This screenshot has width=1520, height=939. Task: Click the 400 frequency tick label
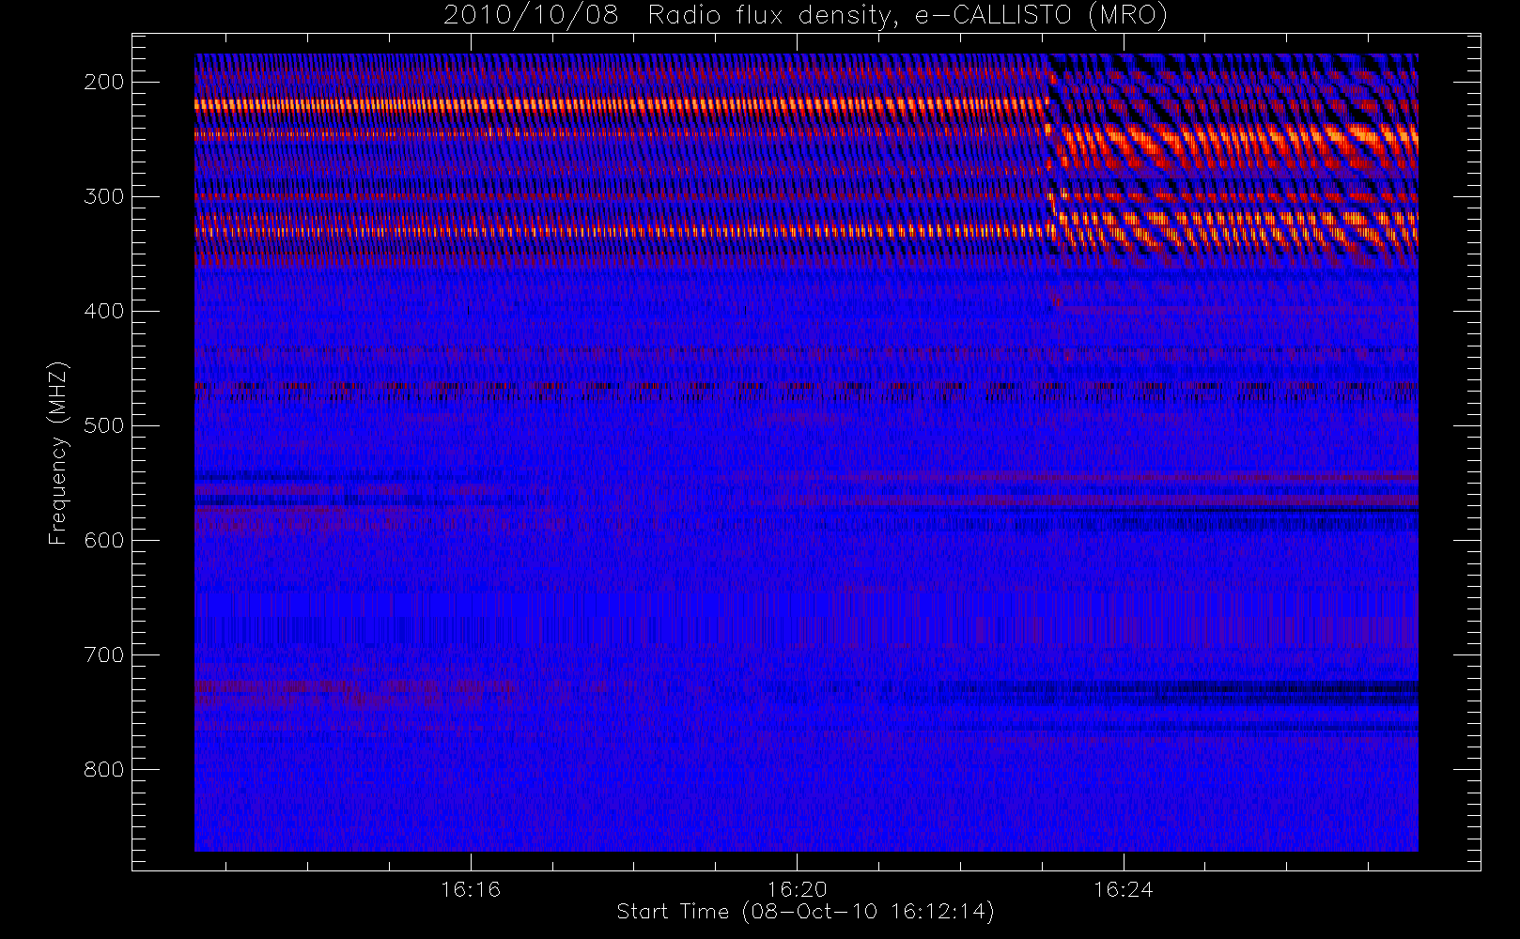[104, 311]
